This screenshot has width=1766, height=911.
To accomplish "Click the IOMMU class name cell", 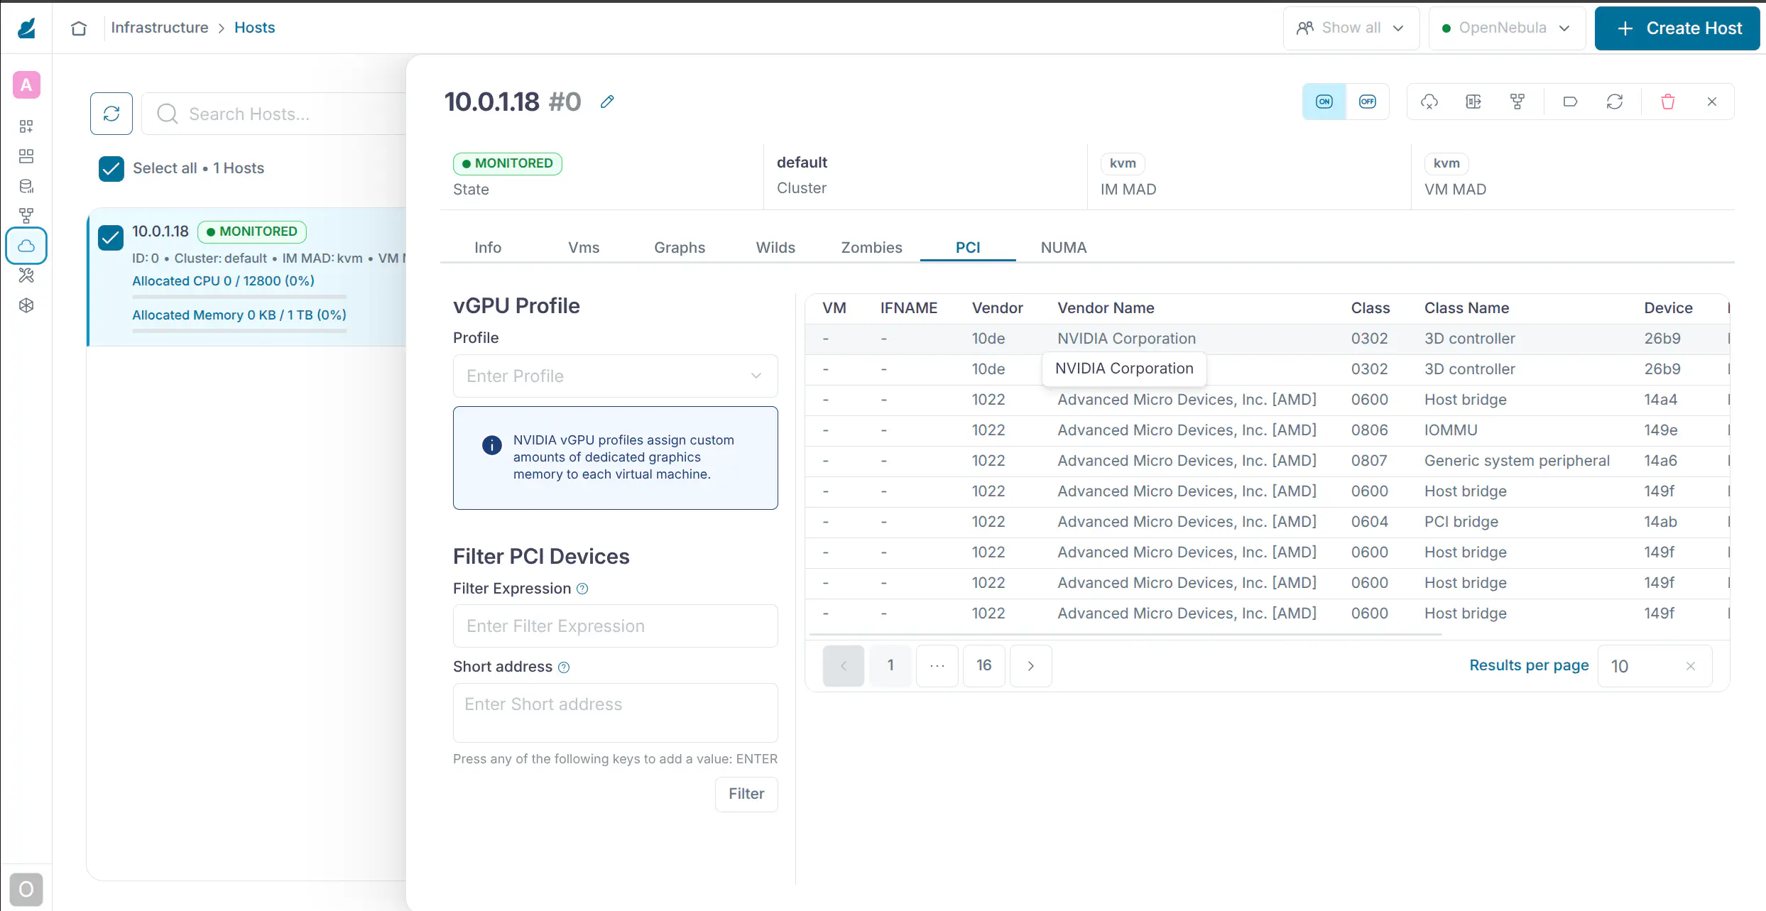I will (1451, 430).
